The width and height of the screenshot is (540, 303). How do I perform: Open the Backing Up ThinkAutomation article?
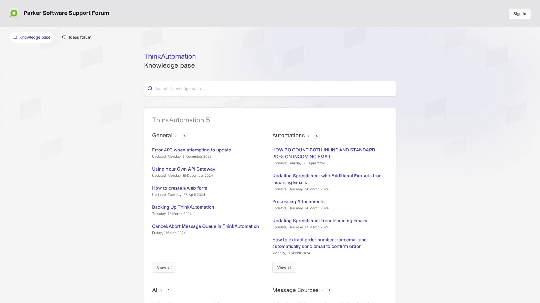click(x=183, y=207)
